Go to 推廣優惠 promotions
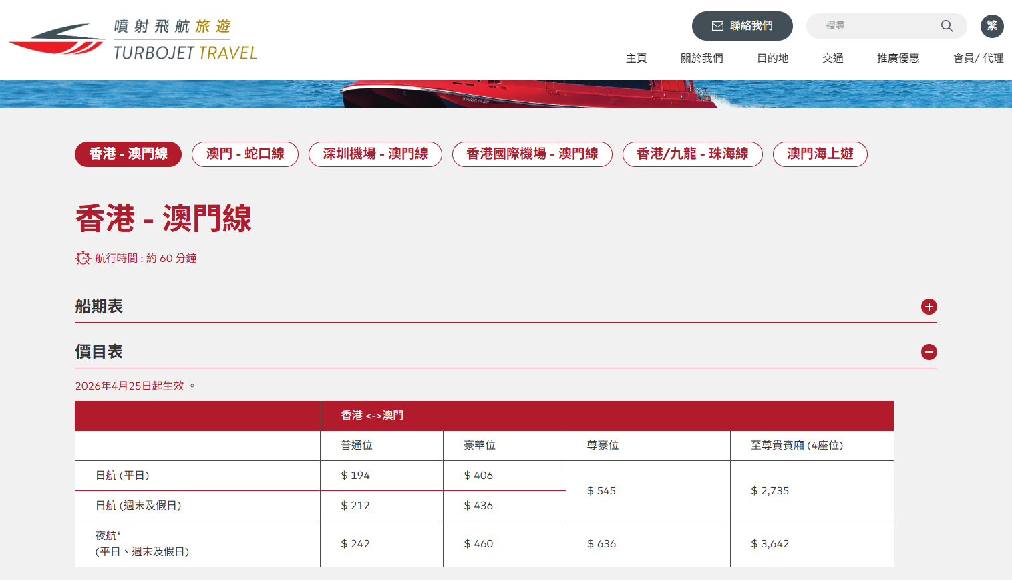Screen dimensions: 1012x580 (x=898, y=58)
